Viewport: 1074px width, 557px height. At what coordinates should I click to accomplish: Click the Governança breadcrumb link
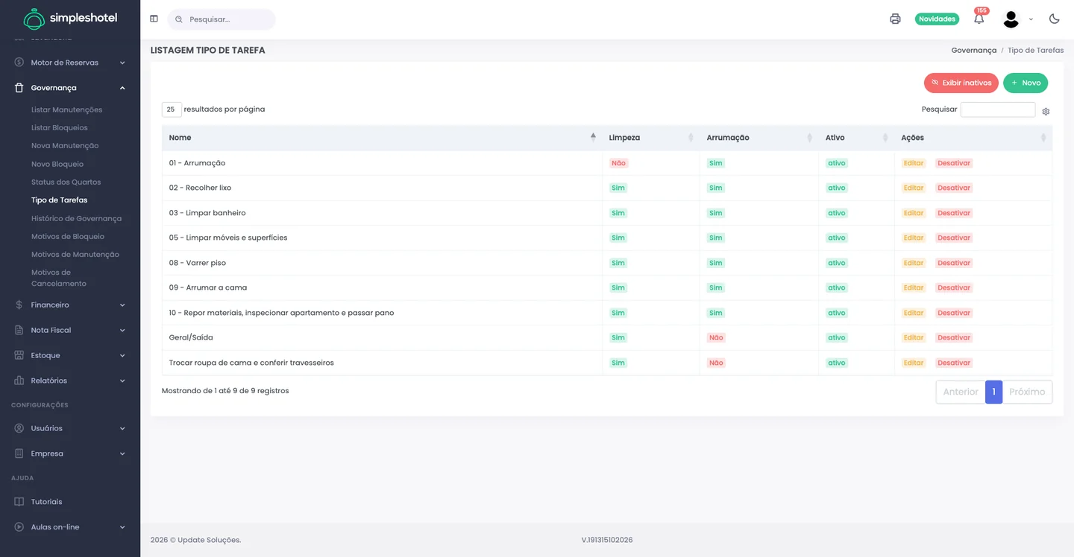tap(973, 50)
